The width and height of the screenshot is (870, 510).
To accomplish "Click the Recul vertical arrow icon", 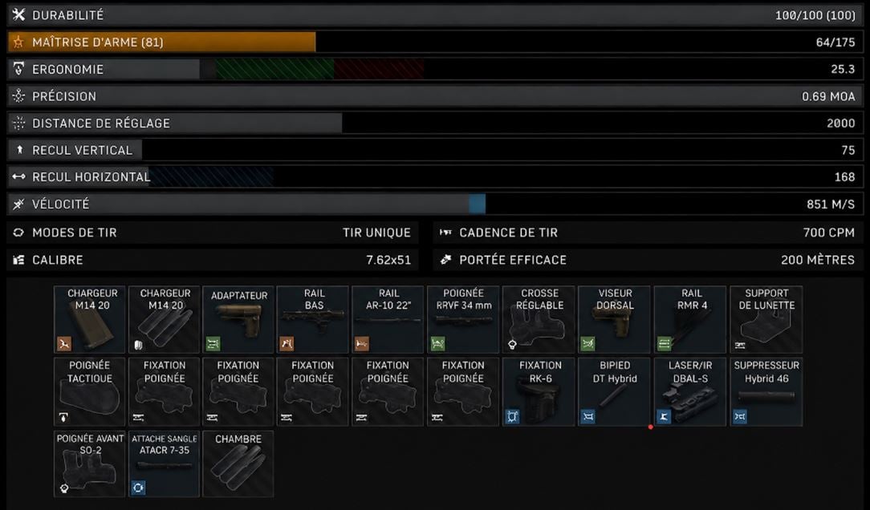I will (20, 150).
